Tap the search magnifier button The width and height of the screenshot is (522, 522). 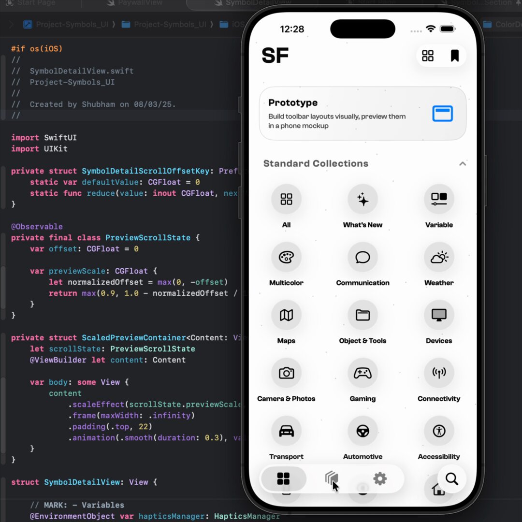click(451, 478)
